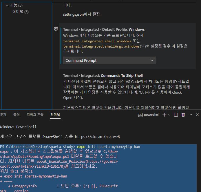
Task: Maximize the panel with the up chevron
Action: click(x=191, y=115)
